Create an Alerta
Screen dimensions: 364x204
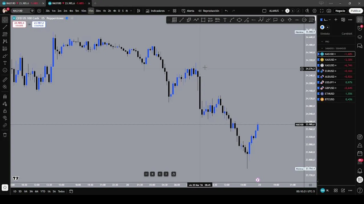point(188,11)
